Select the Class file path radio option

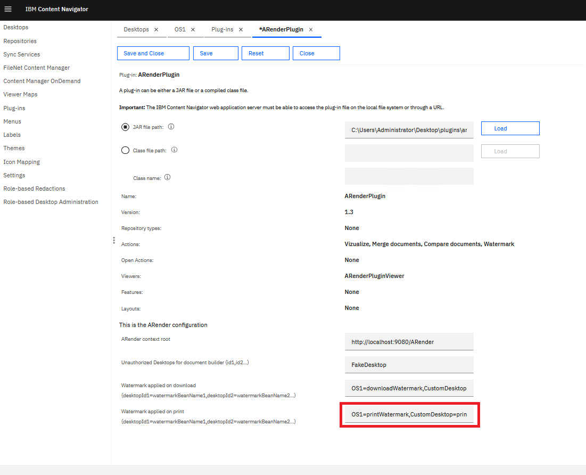pyautogui.click(x=125, y=150)
